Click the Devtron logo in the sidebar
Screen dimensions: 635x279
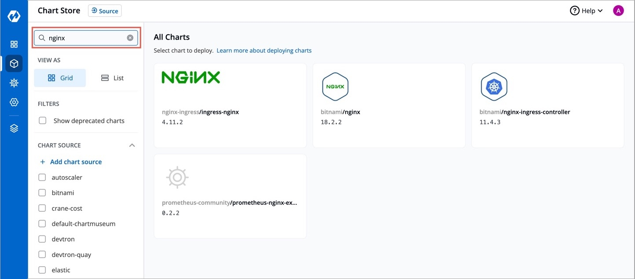[x=14, y=16]
